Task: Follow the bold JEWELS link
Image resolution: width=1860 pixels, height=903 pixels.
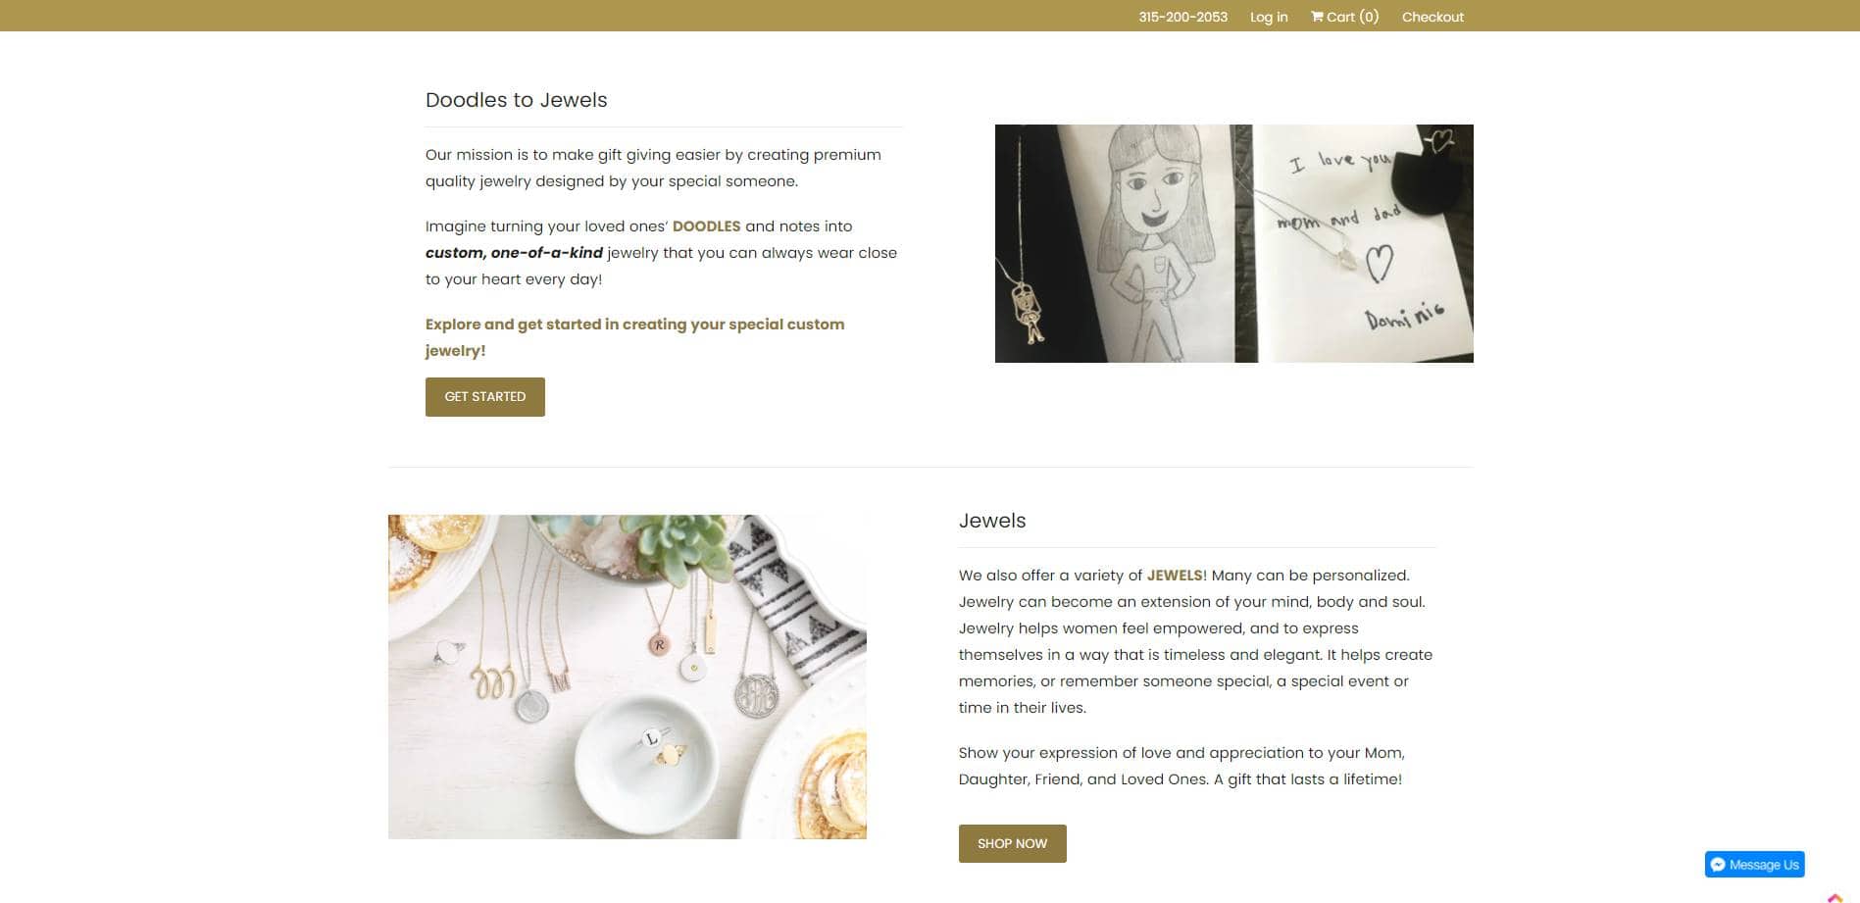Action: [1175, 576]
